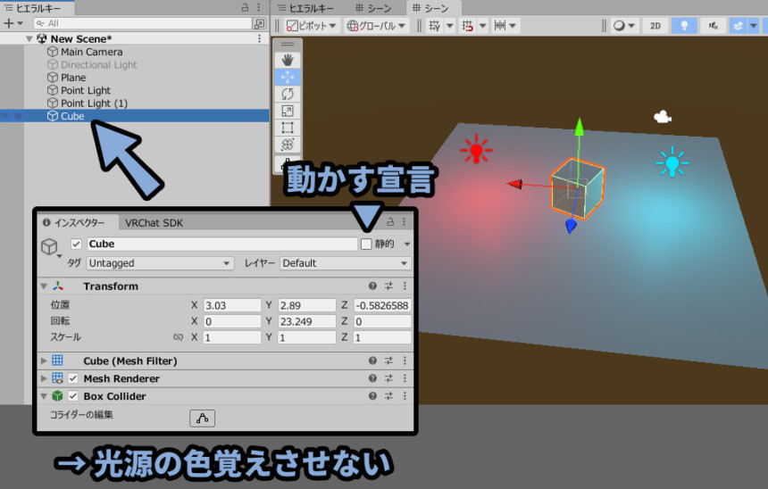Click Rotation Y value 23.249
The image size is (768, 489).
306,321
